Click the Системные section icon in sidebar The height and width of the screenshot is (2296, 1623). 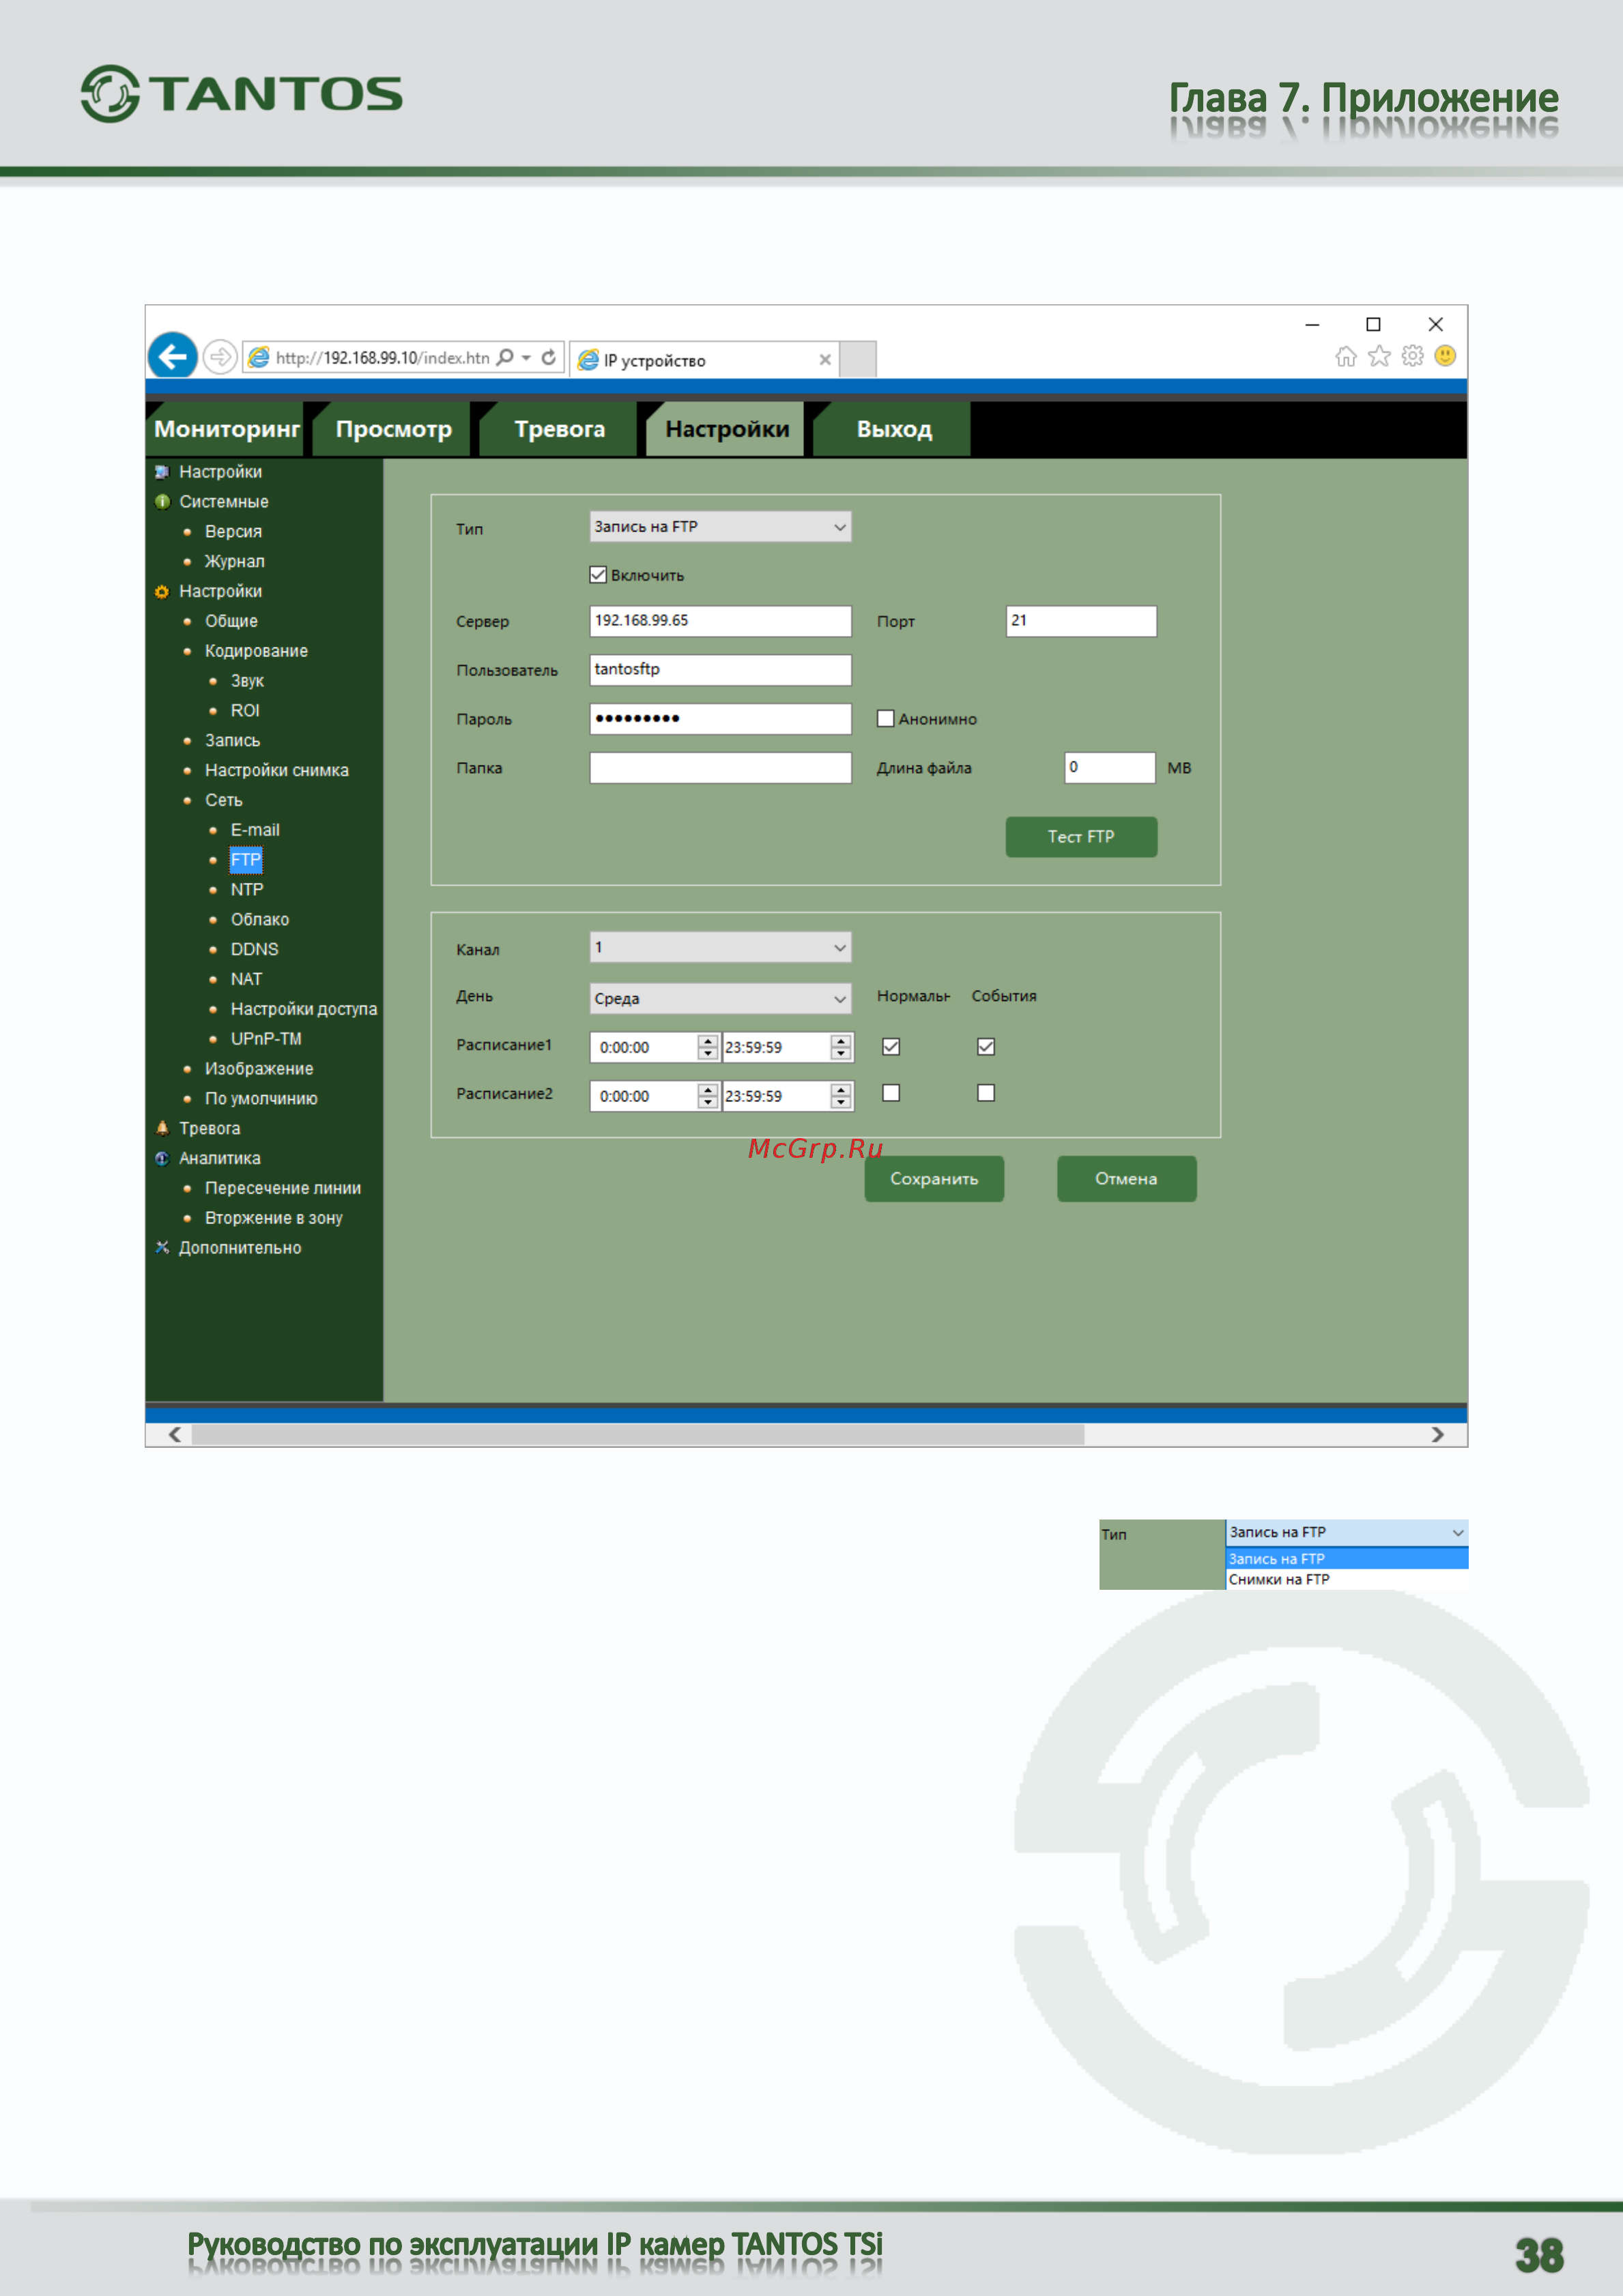pos(162,502)
